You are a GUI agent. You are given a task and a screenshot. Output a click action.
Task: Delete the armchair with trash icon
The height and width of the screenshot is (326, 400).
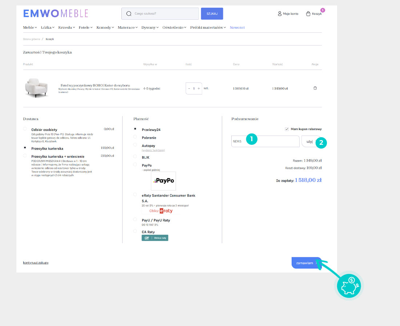point(315,88)
